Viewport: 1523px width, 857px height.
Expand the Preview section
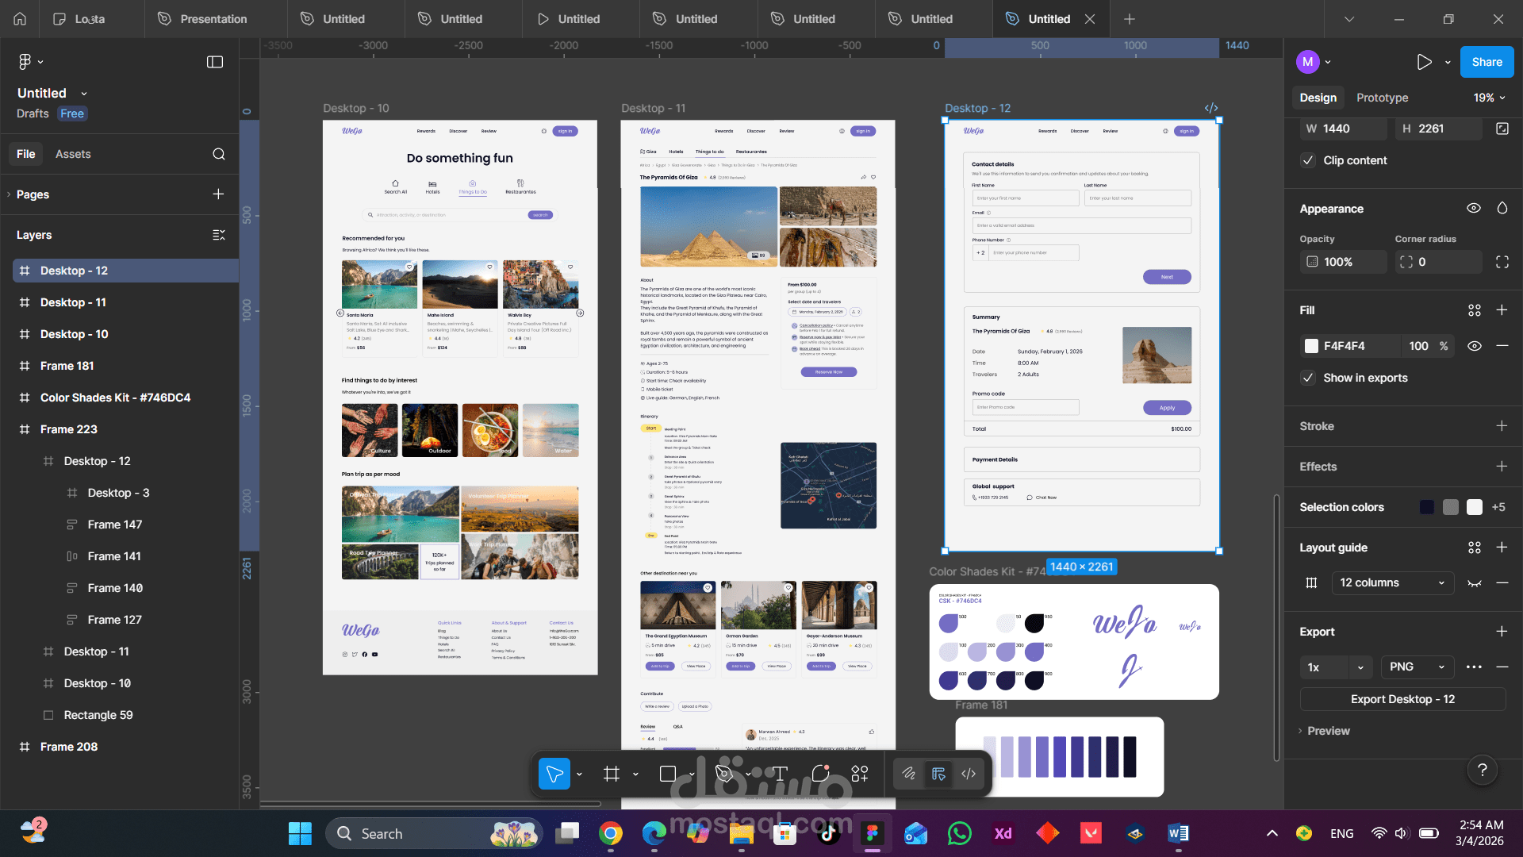pos(1328,731)
